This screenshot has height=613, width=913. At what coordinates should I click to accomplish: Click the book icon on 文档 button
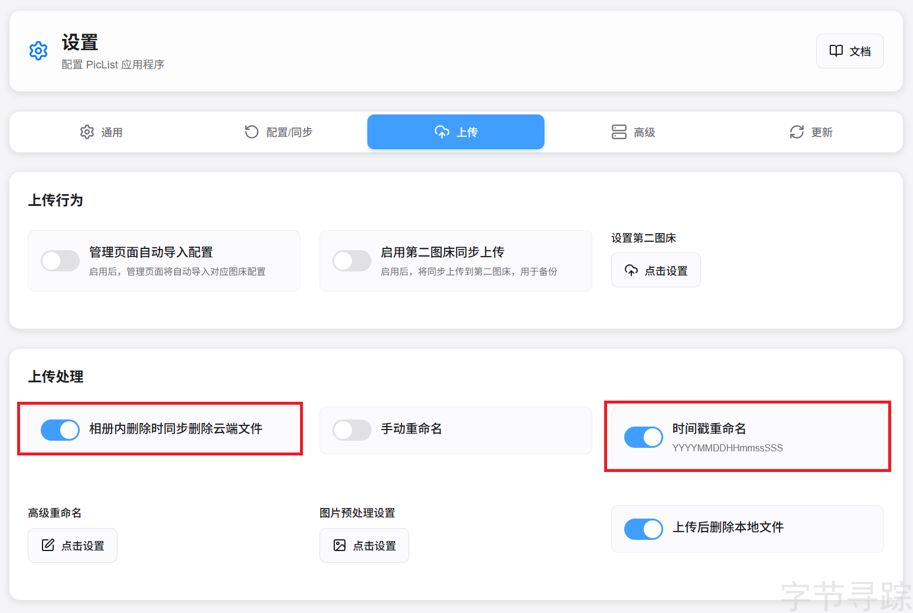tap(836, 51)
